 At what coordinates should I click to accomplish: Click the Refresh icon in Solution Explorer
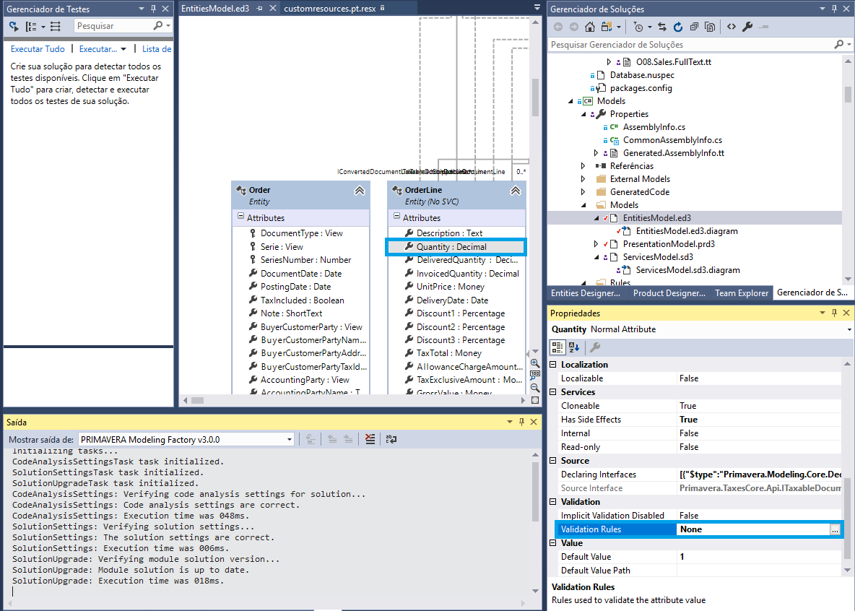coord(678,26)
